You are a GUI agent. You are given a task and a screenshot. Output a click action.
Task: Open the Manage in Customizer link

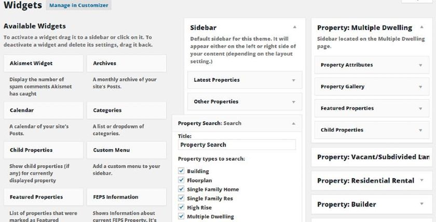click(79, 5)
